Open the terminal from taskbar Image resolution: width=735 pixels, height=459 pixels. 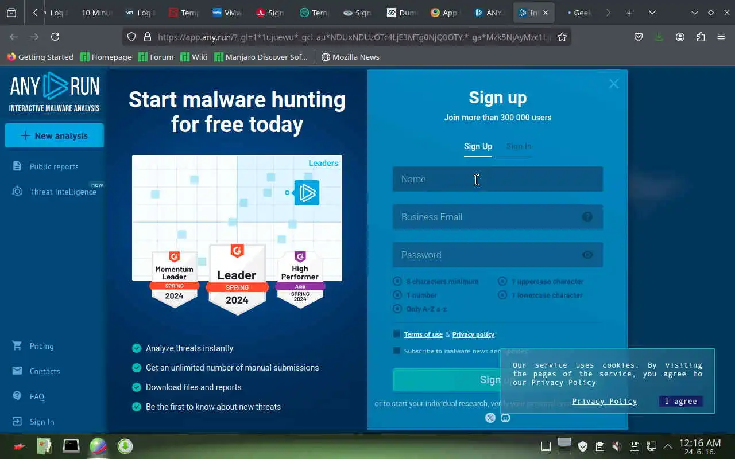pos(71,446)
